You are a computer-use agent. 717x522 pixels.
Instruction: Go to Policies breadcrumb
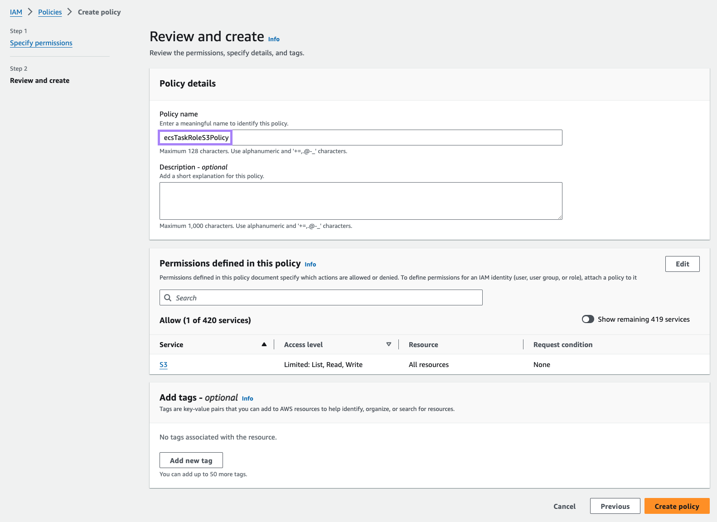click(x=50, y=12)
